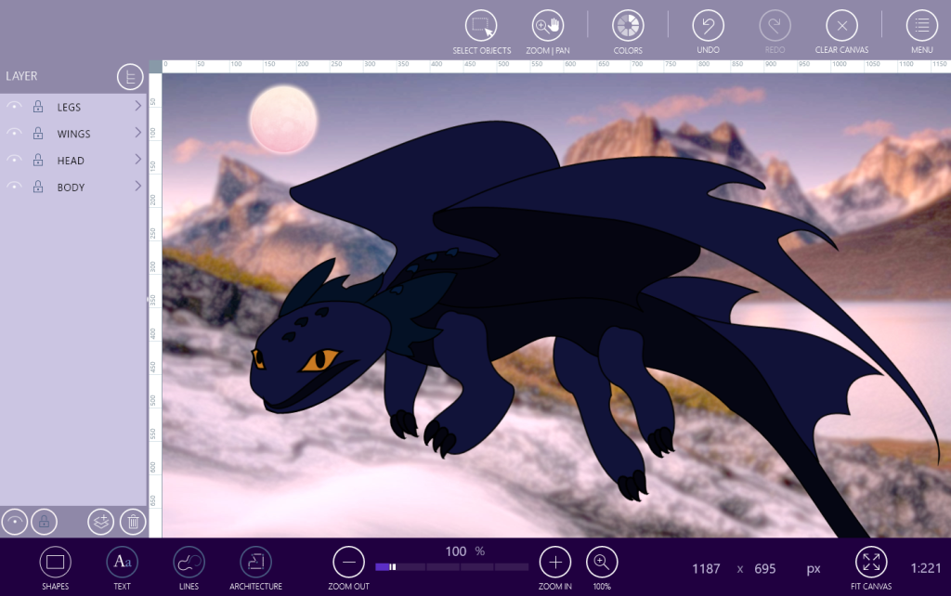This screenshot has height=596, width=951.
Task: Activate the Select Objects tool
Action: point(481,26)
